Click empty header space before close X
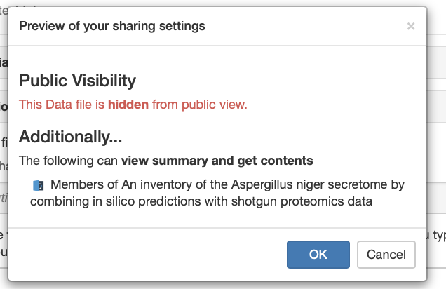This screenshot has height=289, width=446. click(x=304, y=26)
